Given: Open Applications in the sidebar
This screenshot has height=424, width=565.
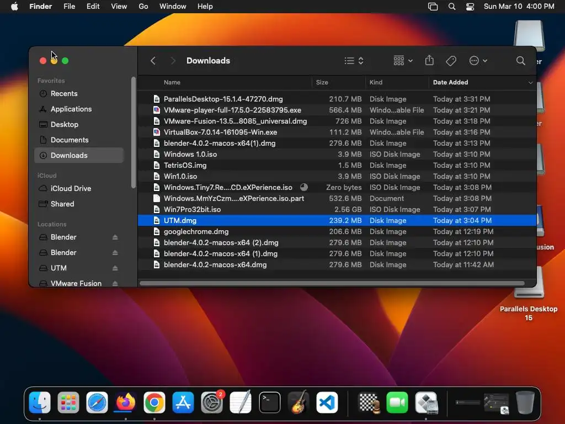Looking at the screenshot, I should [79, 109].
